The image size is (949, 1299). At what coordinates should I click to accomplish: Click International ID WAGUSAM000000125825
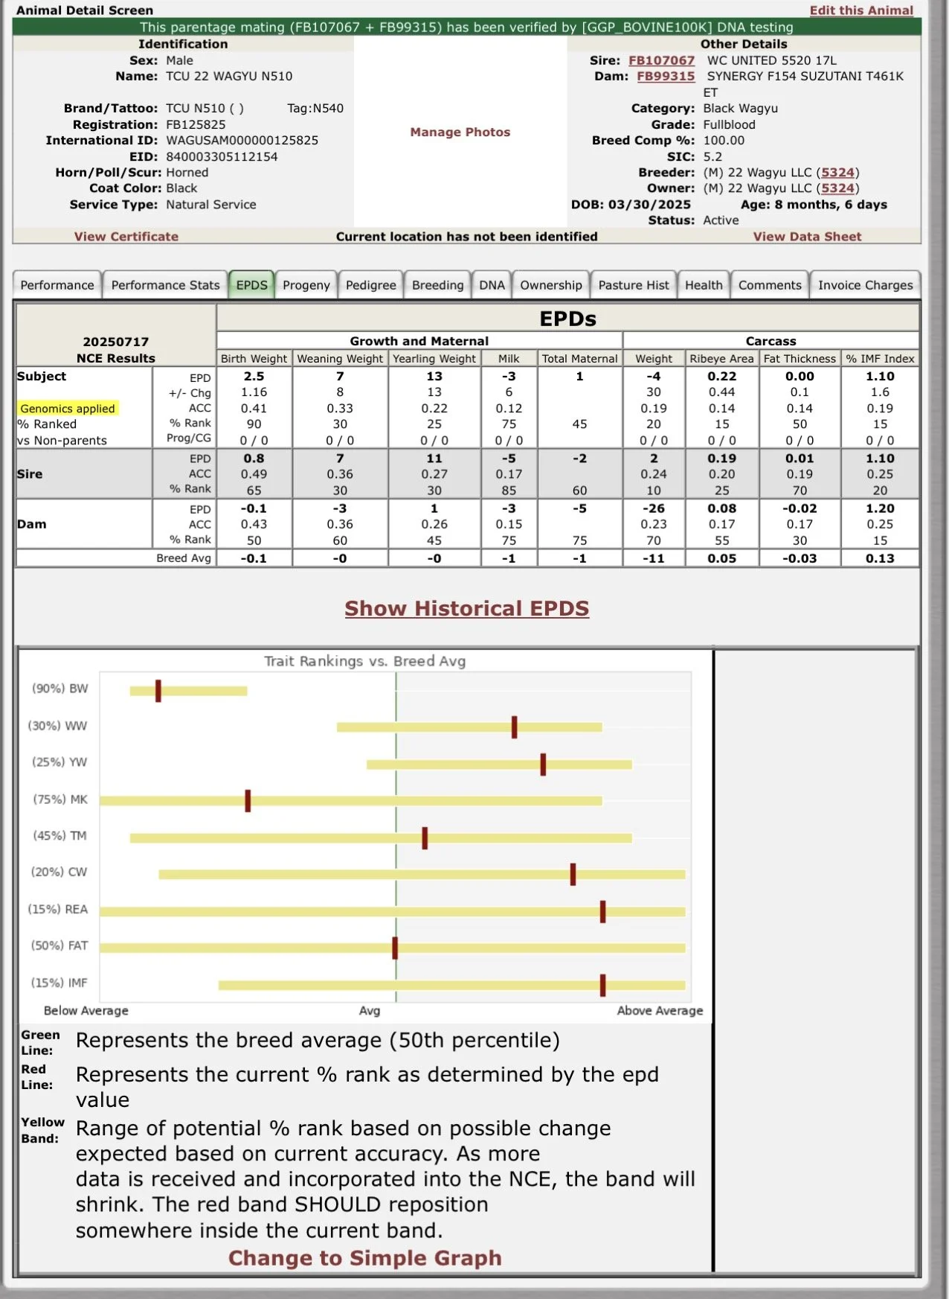tap(242, 141)
